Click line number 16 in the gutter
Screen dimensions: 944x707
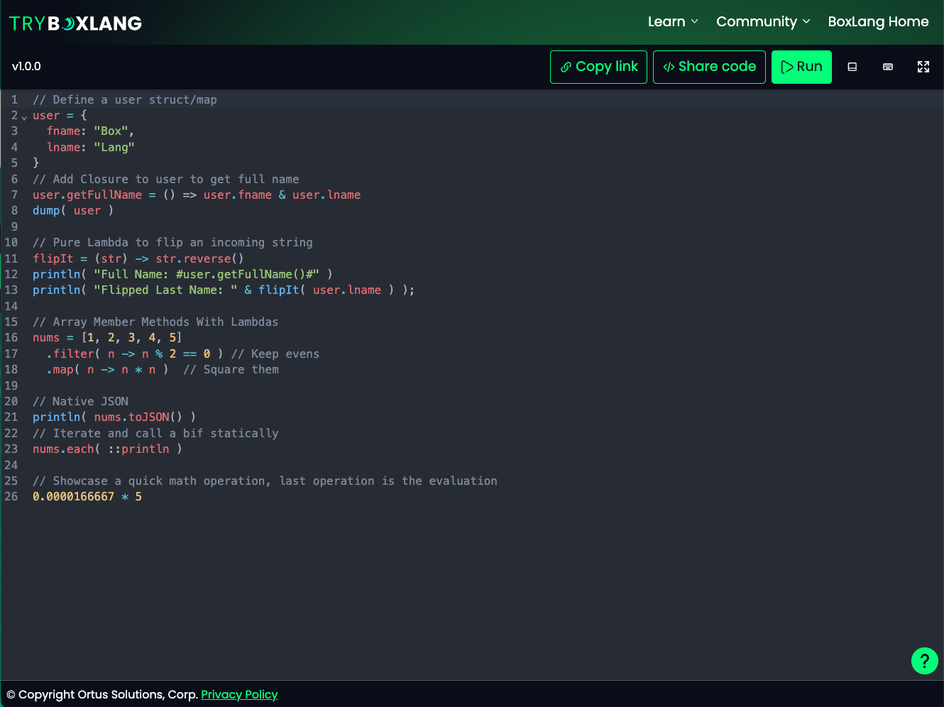tap(11, 337)
